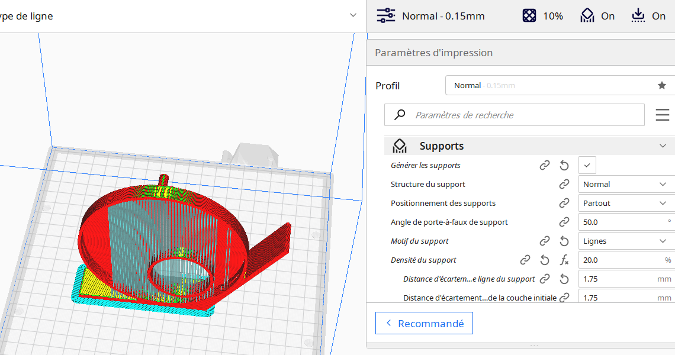Click the link icon for Structure du support
Viewport: 675px width, 355px height.
pyautogui.click(x=564, y=184)
